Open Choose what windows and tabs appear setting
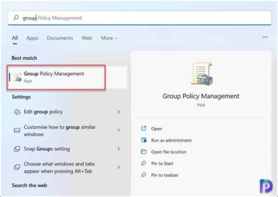The height and width of the screenshot is (197, 278). pos(67,167)
